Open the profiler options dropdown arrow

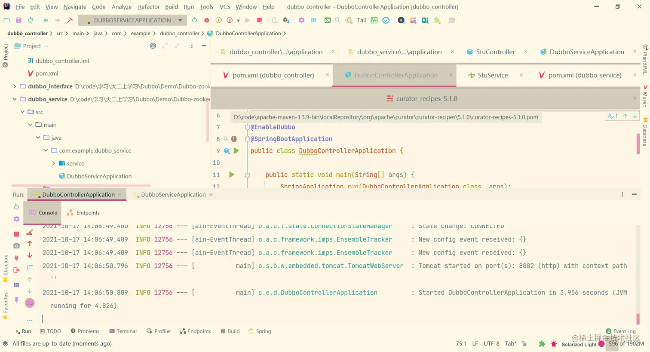pos(238,21)
